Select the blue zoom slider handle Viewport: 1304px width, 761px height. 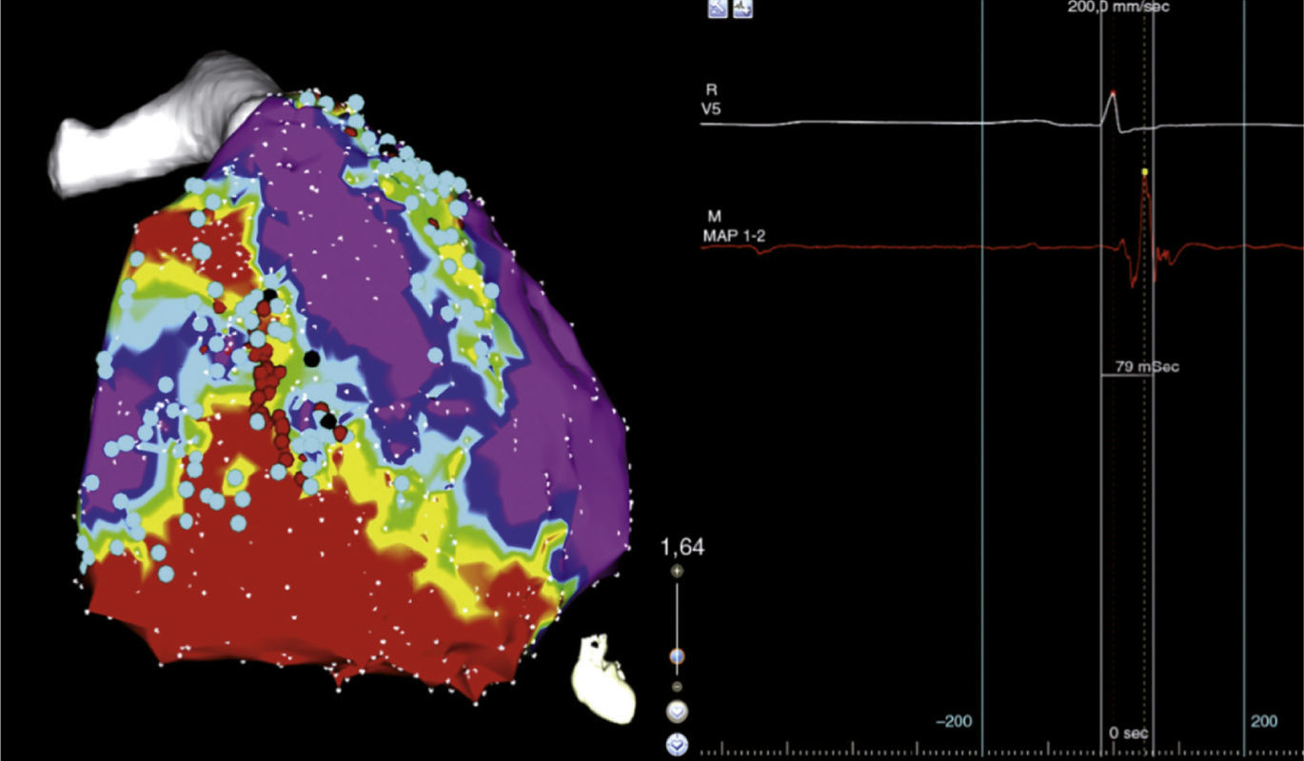tap(677, 656)
